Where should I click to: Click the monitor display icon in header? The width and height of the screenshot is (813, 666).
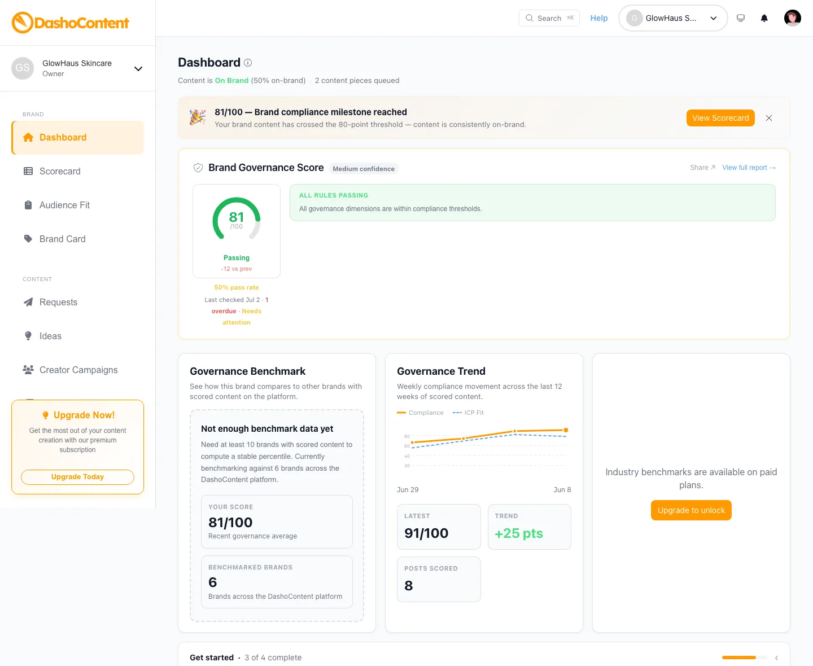741,18
